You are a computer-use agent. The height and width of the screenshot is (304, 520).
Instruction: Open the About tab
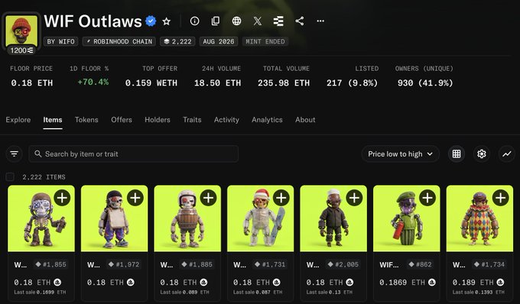tap(305, 120)
